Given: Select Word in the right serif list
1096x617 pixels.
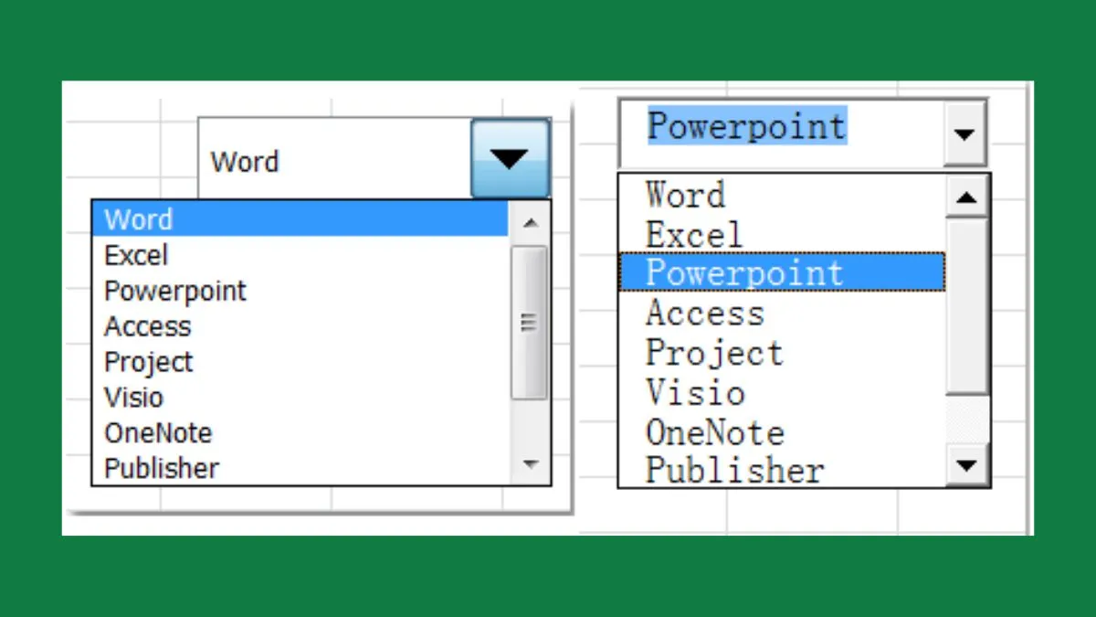Looking at the screenshot, I should [x=685, y=195].
